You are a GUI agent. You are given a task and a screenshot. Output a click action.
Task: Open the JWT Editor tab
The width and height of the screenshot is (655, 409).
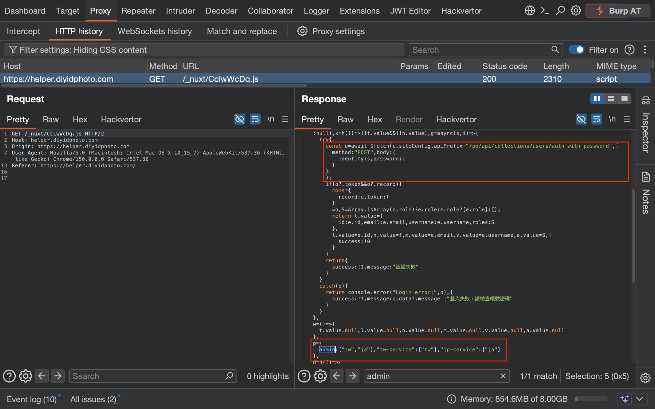point(410,11)
